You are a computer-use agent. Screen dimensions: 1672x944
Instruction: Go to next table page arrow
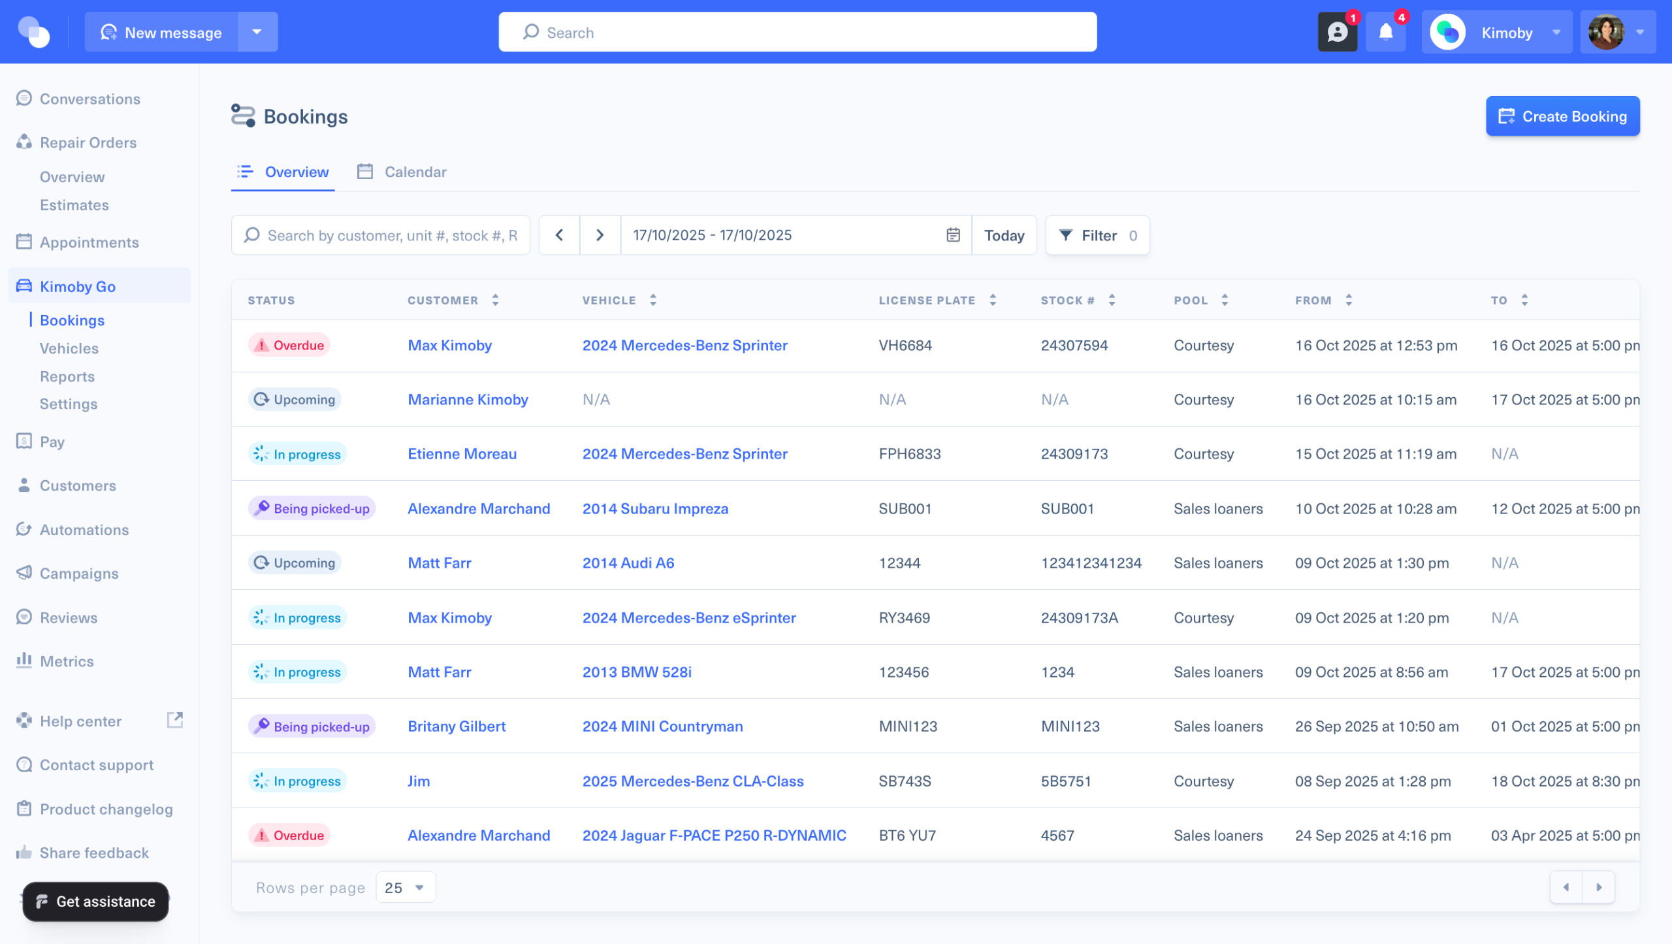coord(1599,887)
